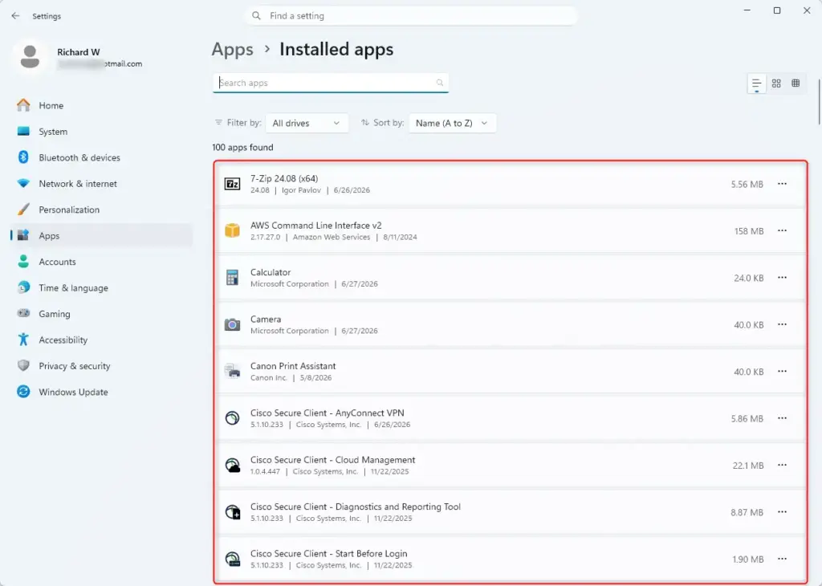Select Personalization in sidebar
Image resolution: width=822 pixels, height=586 pixels.
(x=101, y=210)
